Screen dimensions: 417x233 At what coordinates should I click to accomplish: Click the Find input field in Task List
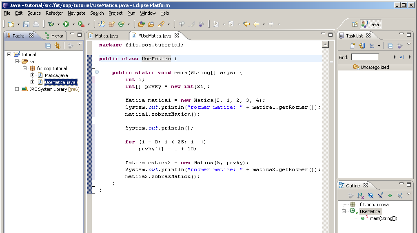click(x=365, y=57)
